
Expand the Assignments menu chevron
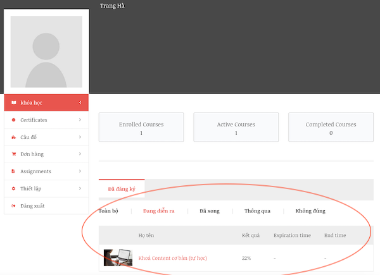[x=80, y=171]
